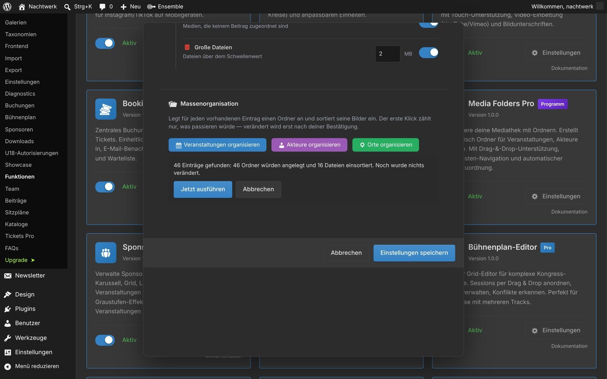Open Upgrade in the sidebar

[20, 260]
